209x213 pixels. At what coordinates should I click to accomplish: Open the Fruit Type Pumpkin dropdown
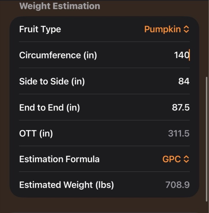tap(167, 29)
